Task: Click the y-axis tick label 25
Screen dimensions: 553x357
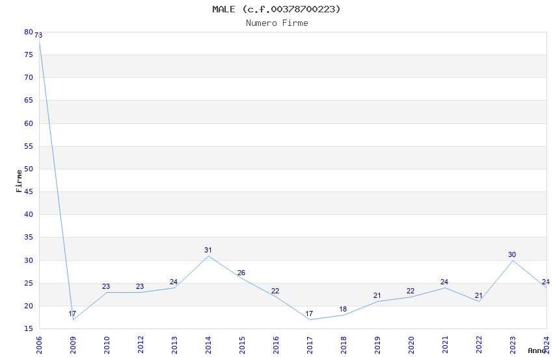Action: [29, 283]
